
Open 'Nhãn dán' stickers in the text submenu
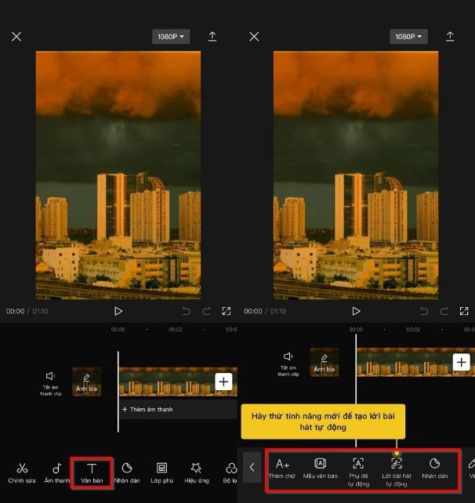[x=434, y=469]
